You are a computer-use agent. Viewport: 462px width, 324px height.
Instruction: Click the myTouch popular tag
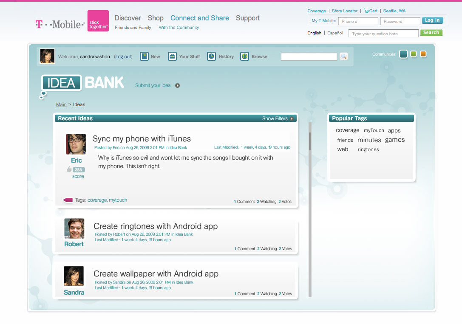click(374, 130)
